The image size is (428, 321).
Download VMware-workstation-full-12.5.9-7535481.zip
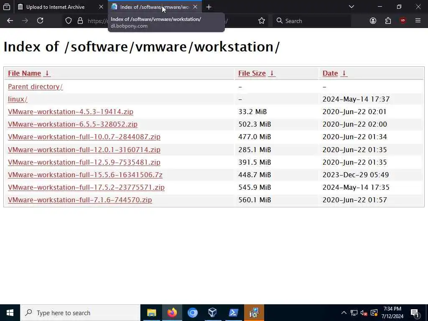click(x=84, y=162)
